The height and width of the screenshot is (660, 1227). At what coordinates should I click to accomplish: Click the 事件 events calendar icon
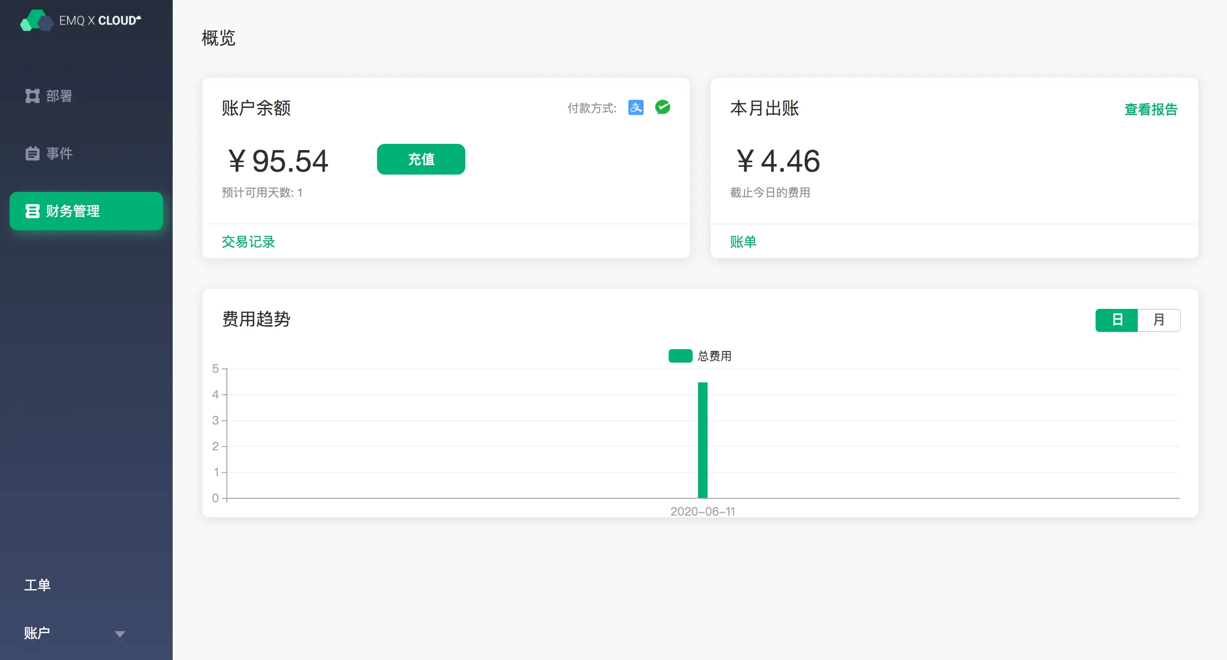(x=32, y=153)
